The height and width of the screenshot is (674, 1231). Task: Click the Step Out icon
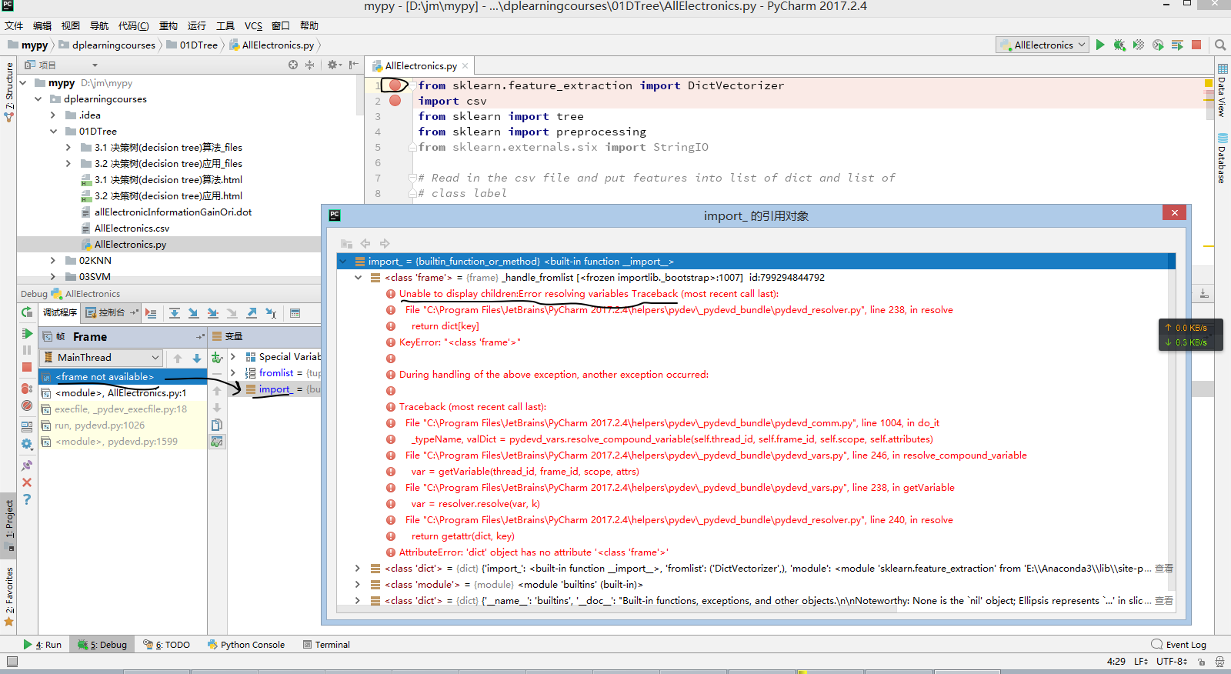[x=252, y=313]
